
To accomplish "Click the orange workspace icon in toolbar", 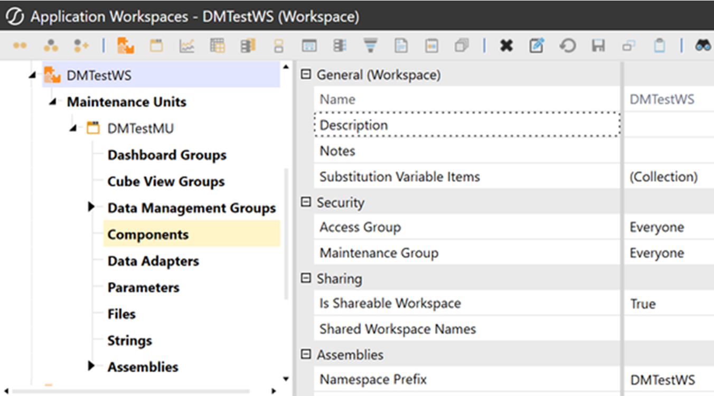I will [125, 47].
